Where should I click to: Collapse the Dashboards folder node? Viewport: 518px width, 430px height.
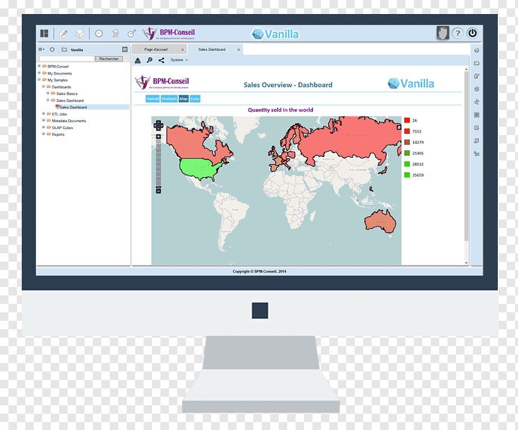click(x=43, y=87)
